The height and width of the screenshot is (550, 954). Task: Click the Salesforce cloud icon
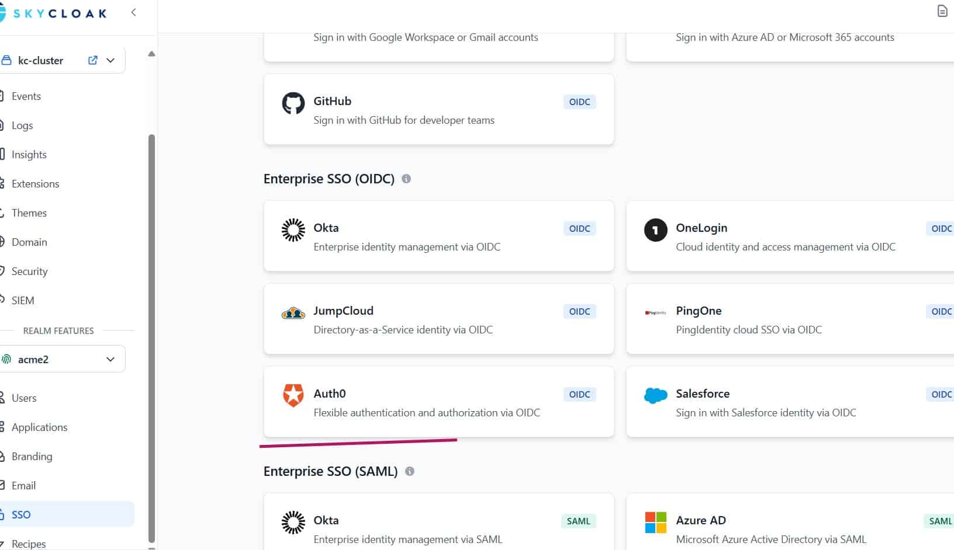point(655,395)
